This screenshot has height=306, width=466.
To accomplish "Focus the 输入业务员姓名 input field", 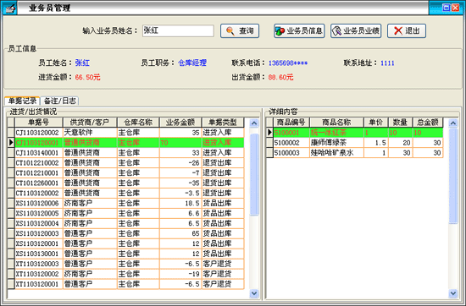I will point(178,30).
